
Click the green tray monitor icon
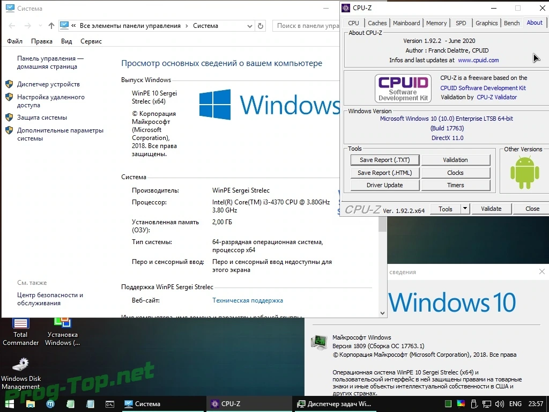click(x=448, y=404)
